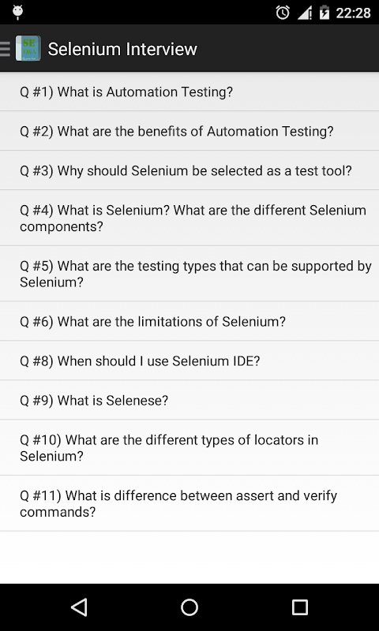Open Q #6 limitations of Selenium
Viewport: 379px width, 631px height.
[x=189, y=321]
